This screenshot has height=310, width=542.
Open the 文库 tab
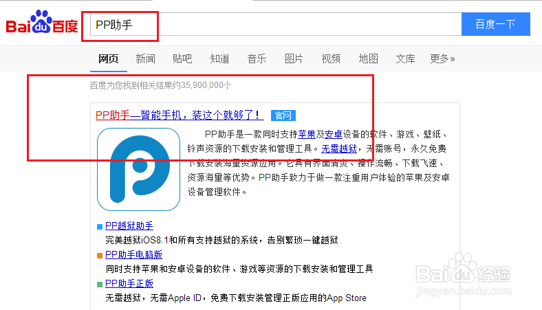point(405,58)
